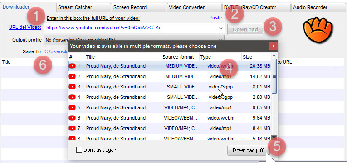
Task: Enable the Don't ask again checkbox
Action: (x=79, y=150)
